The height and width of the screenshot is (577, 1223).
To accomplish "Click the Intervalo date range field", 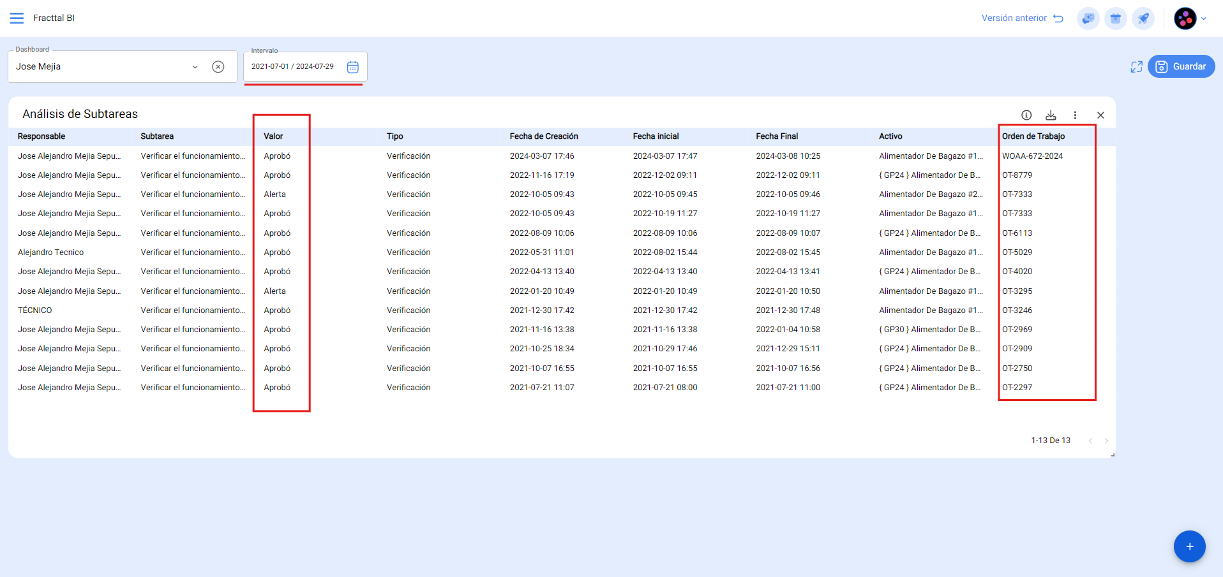I will [x=293, y=67].
